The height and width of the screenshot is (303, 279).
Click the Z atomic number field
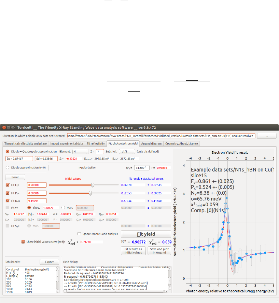click(100, 152)
